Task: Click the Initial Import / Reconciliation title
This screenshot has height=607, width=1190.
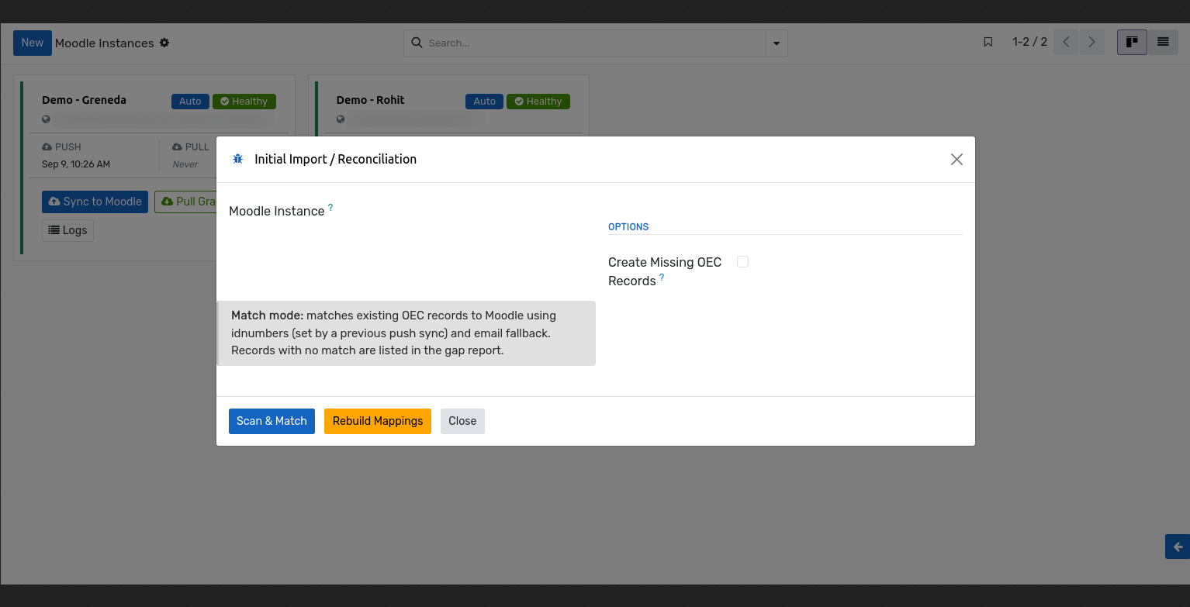Action: pyautogui.click(x=335, y=159)
